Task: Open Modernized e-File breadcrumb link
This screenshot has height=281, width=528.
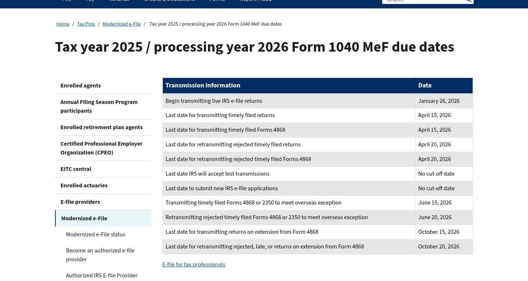Action: click(x=122, y=24)
